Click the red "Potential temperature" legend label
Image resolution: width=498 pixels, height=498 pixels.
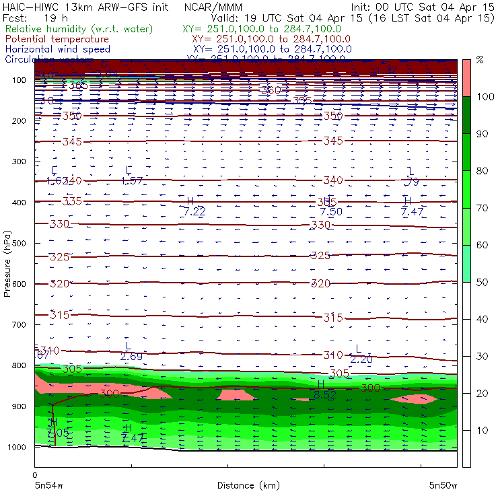click(57, 39)
